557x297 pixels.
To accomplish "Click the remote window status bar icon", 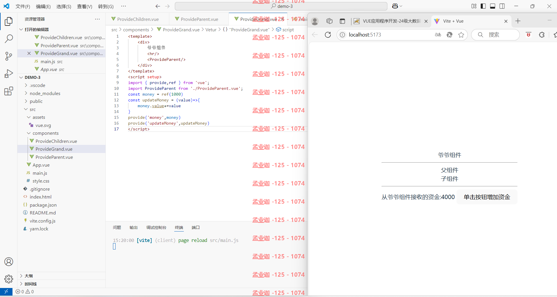I will pyautogui.click(x=6, y=291).
